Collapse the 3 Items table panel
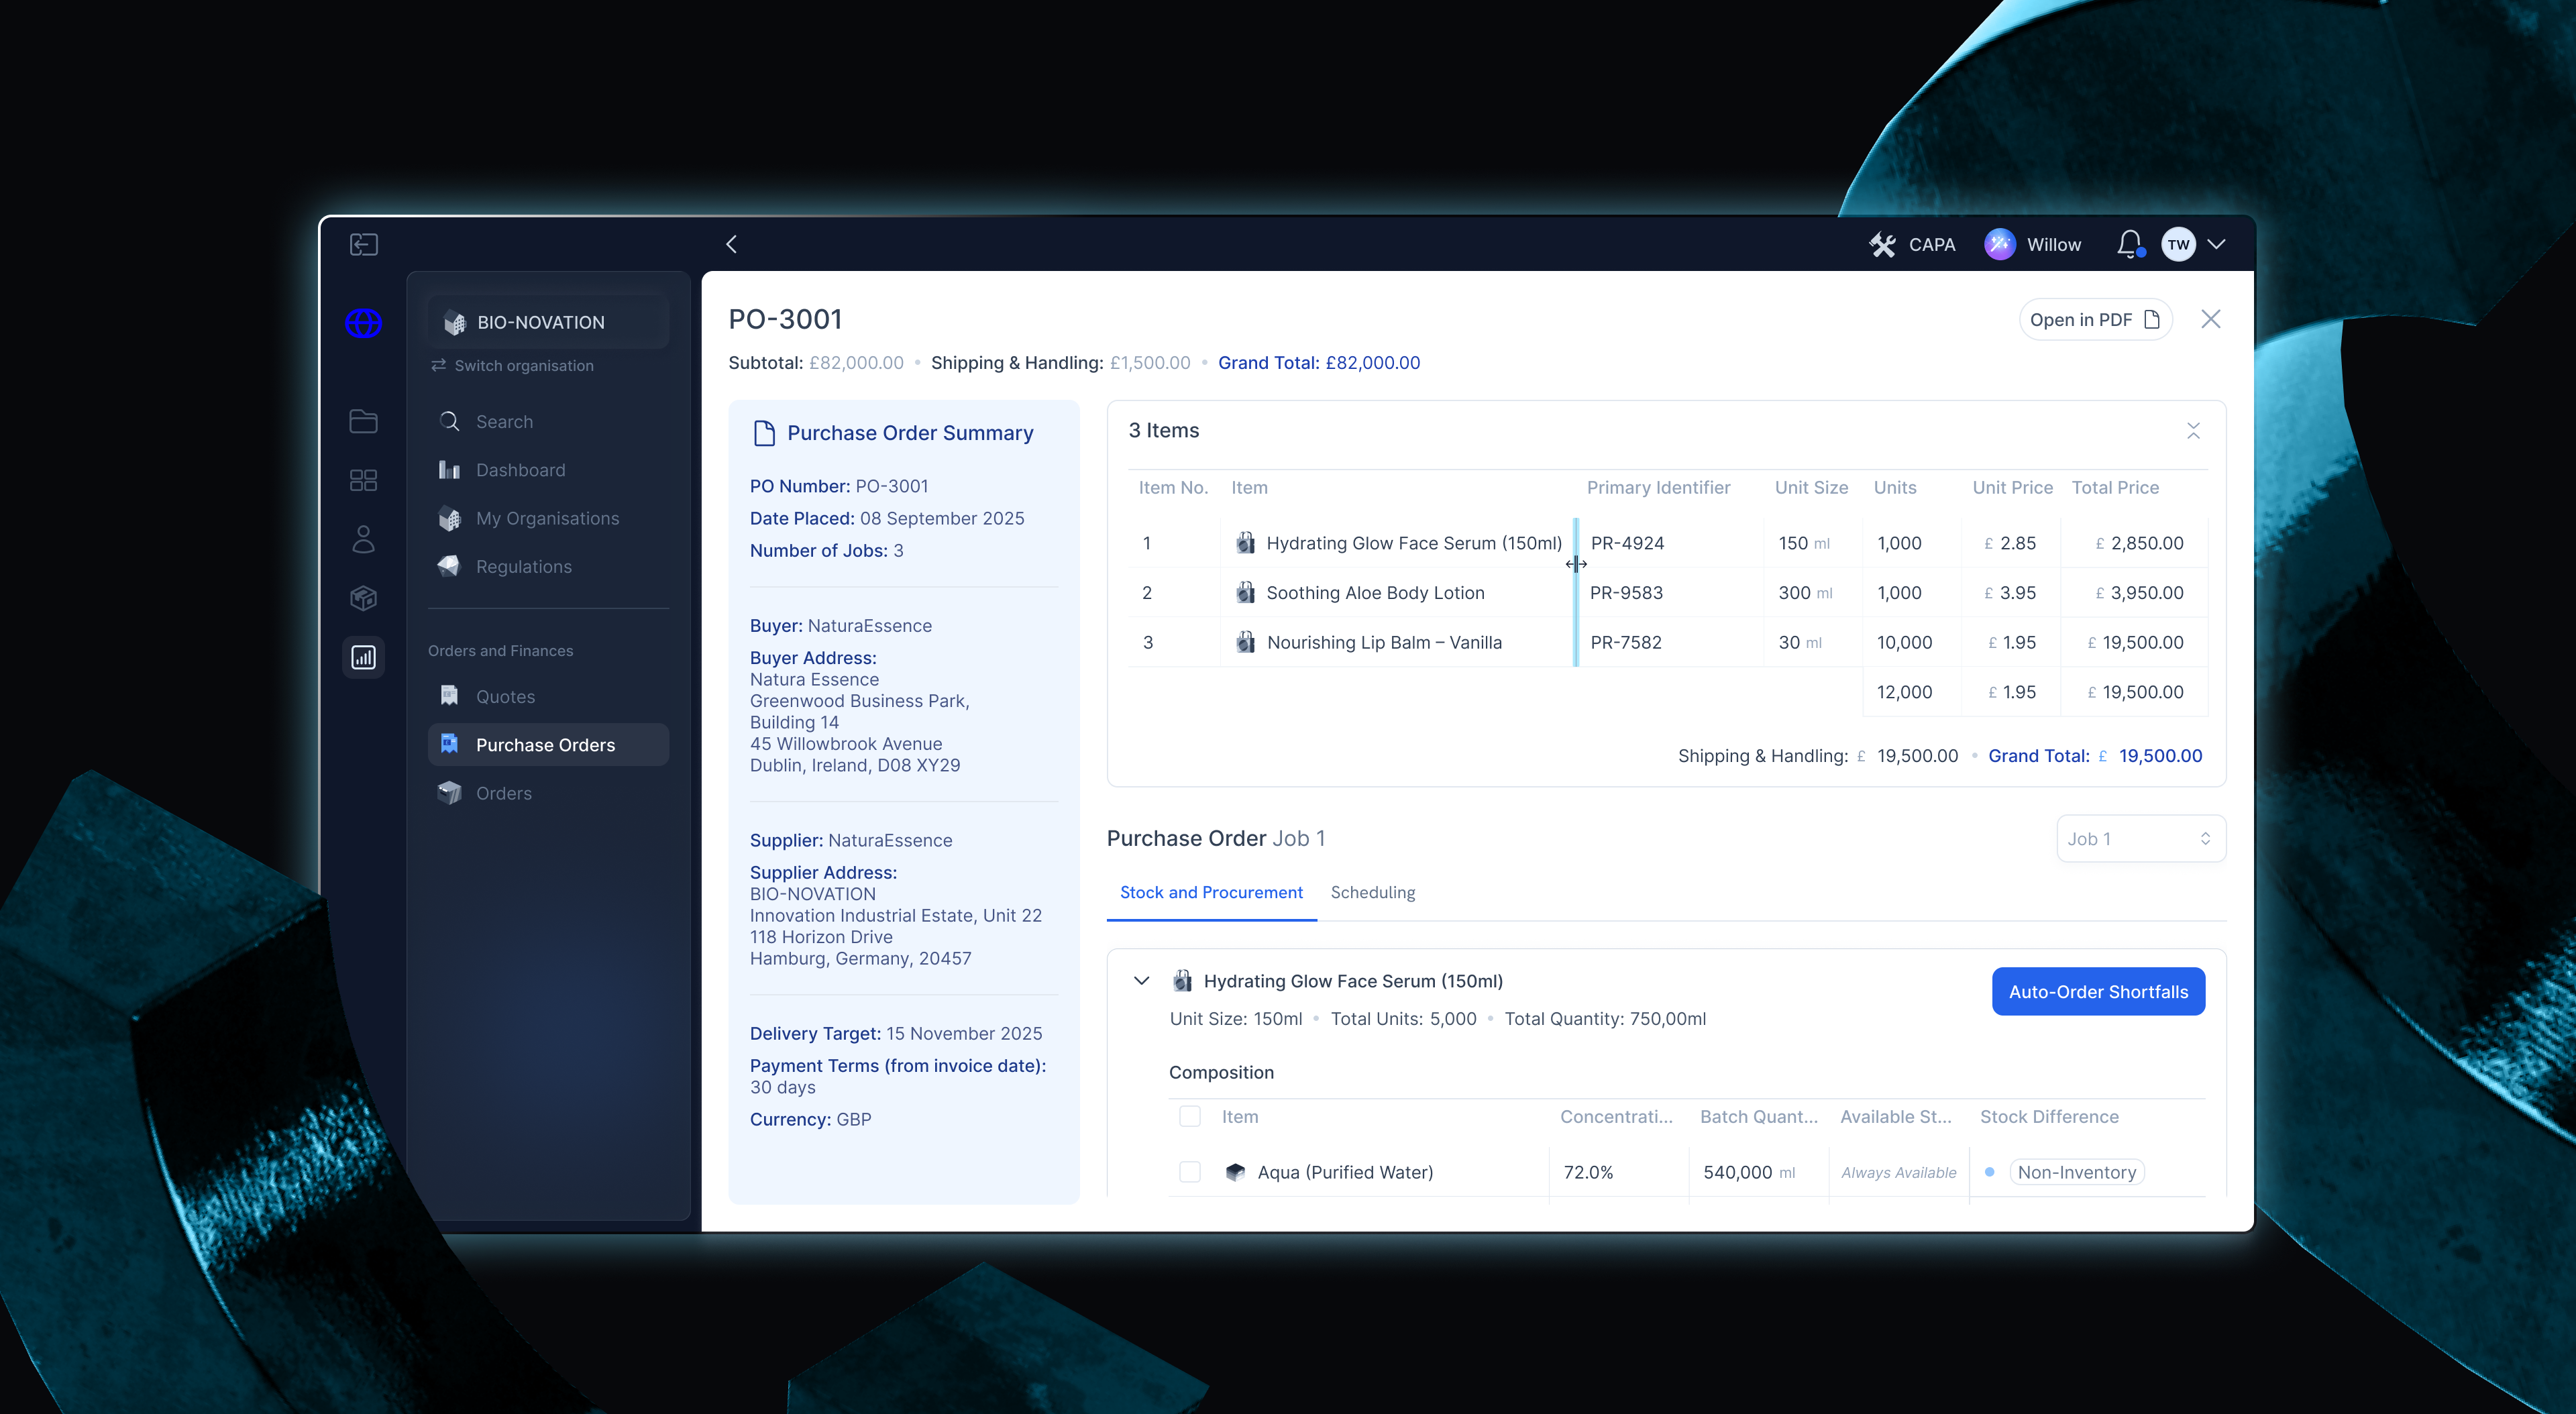Image resolution: width=2576 pixels, height=1414 pixels. tap(2192, 430)
